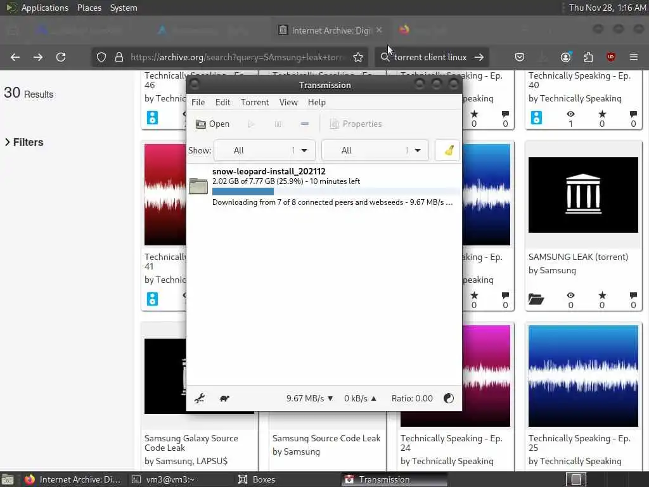Screen dimensions: 649x487
Task: Close the Internet Archive tab
Action: click(379, 30)
